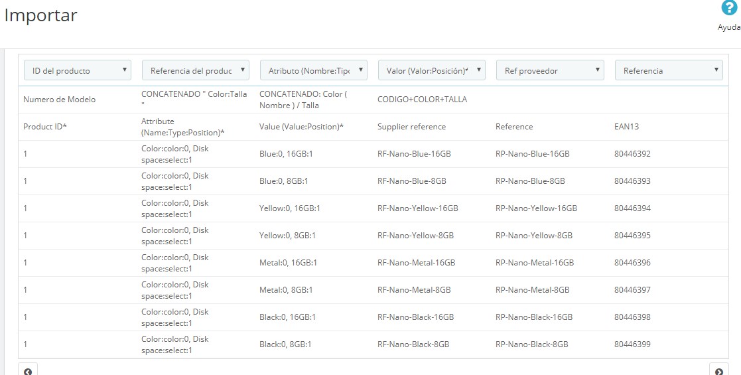Click the next columns arrow button

pos(719,370)
